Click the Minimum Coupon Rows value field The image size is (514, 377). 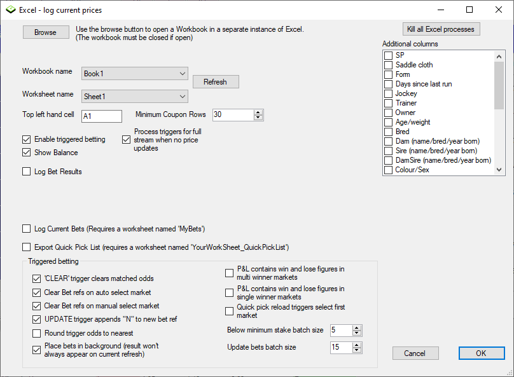pos(233,114)
